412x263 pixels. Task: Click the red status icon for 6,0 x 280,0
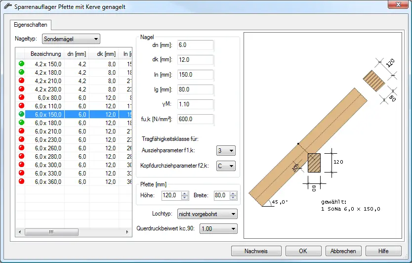point(22,156)
